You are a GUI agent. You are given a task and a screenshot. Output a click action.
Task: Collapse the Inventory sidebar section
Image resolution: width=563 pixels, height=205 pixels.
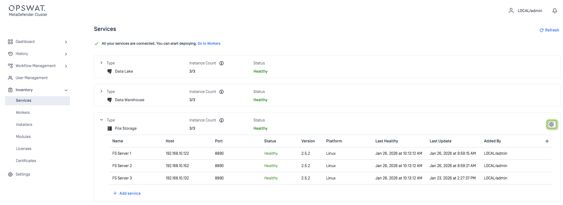(66, 90)
